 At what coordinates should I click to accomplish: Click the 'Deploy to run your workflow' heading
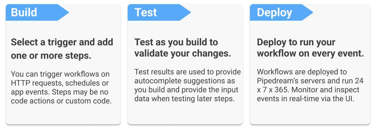pyautogui.click(x=310, y=48)
